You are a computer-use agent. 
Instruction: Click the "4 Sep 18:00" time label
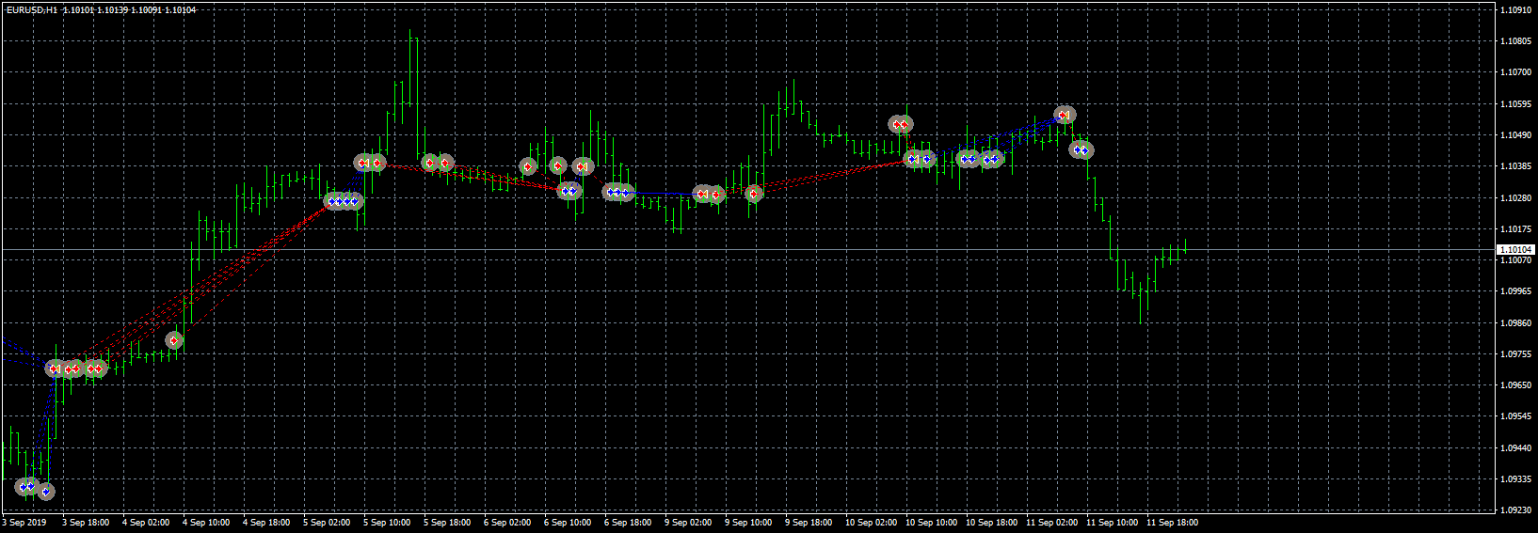click(266, 523)
